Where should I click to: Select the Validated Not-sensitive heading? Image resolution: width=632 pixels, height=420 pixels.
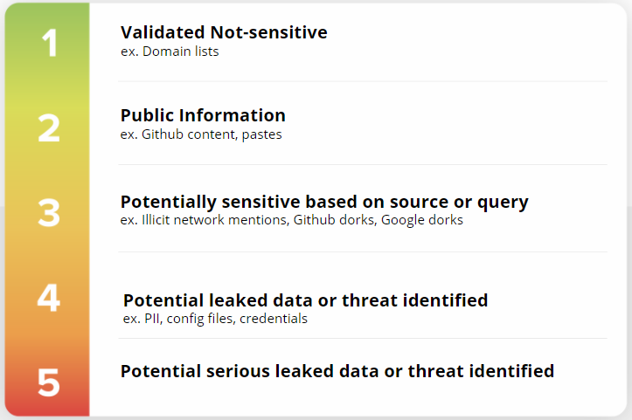(224, 32)
